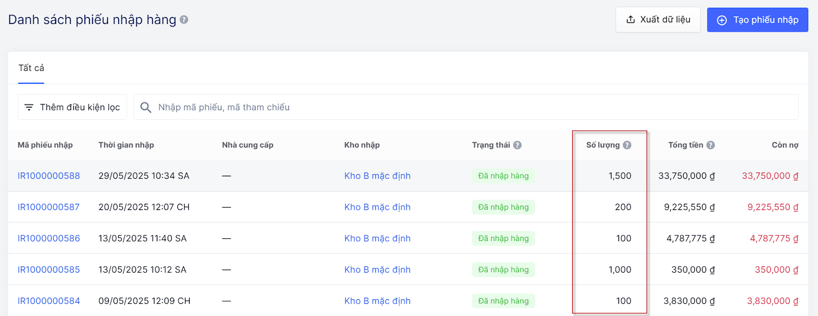Click total 33,750,000 ₫ in Tổng tiền column

pos(687,176)
